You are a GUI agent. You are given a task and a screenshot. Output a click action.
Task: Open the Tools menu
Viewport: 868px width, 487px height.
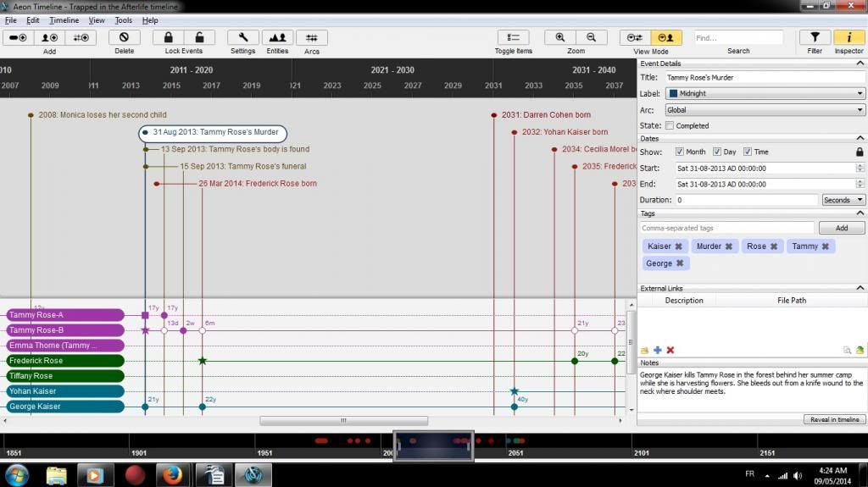pos(124,20)
